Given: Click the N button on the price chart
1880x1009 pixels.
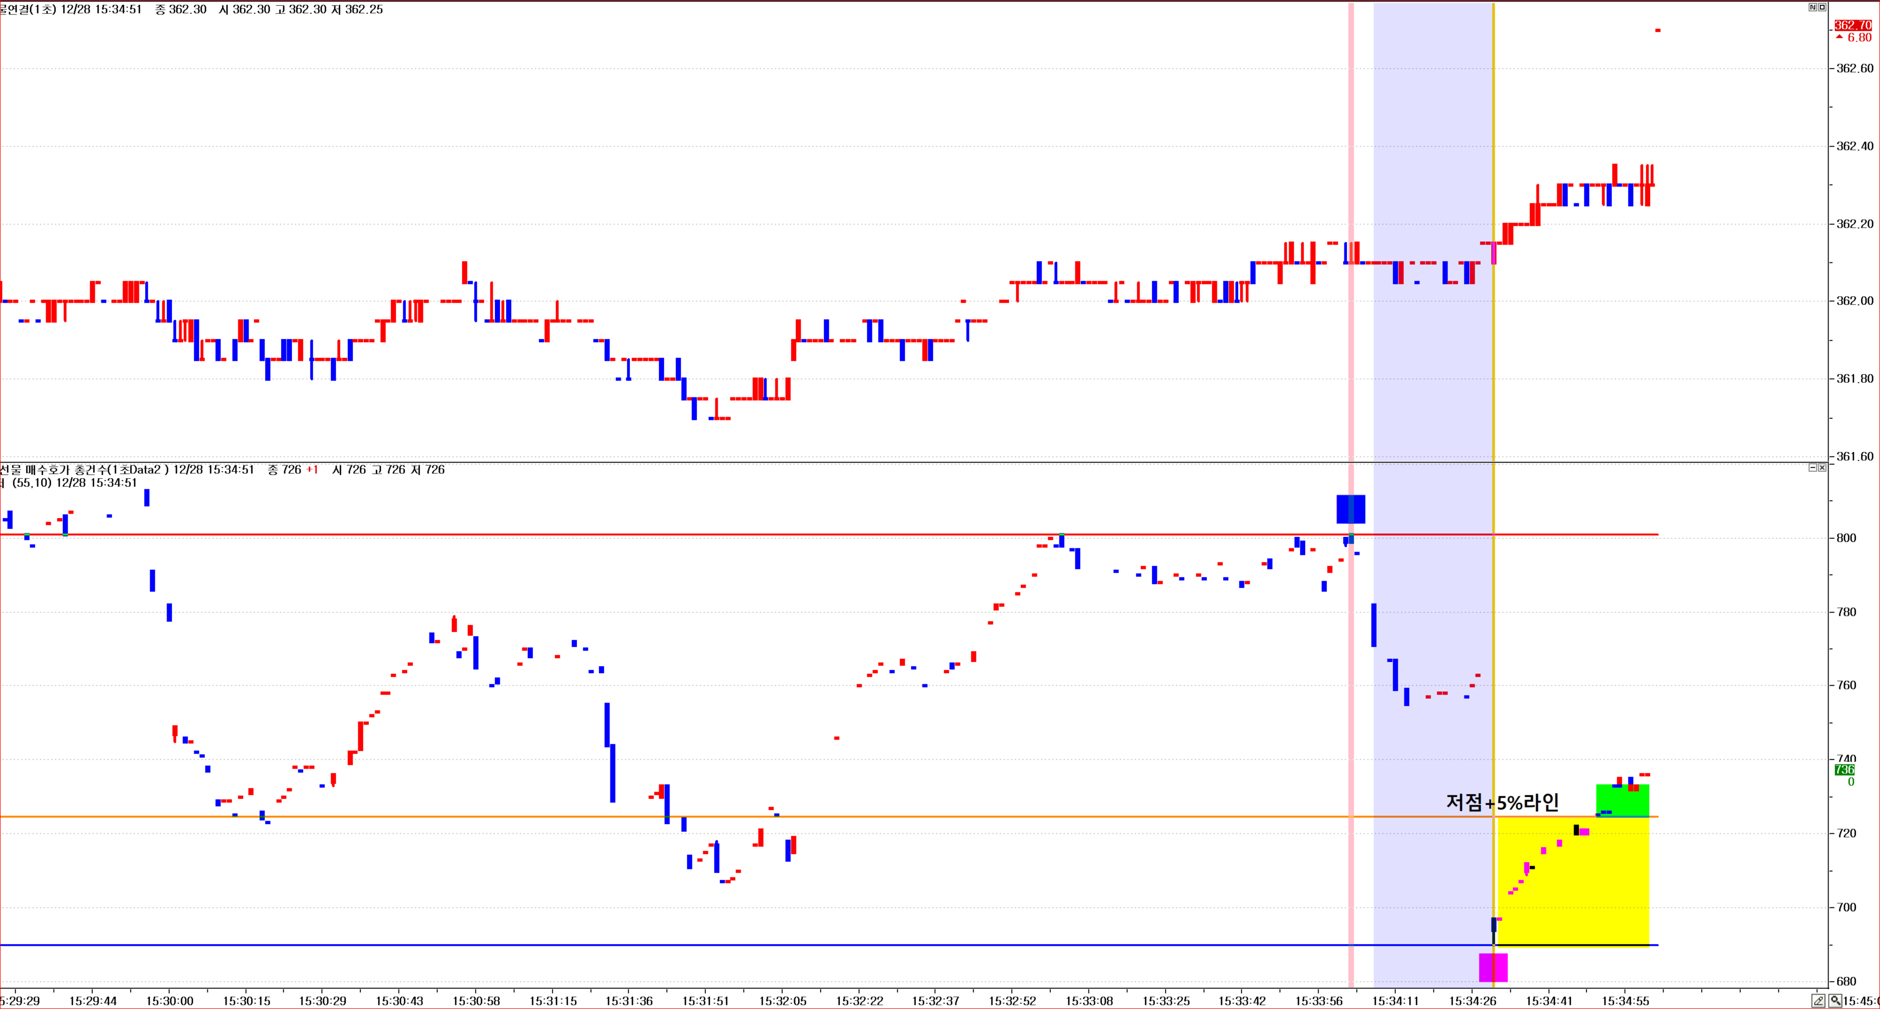Looking at the screenshot, I should 1813,7.
